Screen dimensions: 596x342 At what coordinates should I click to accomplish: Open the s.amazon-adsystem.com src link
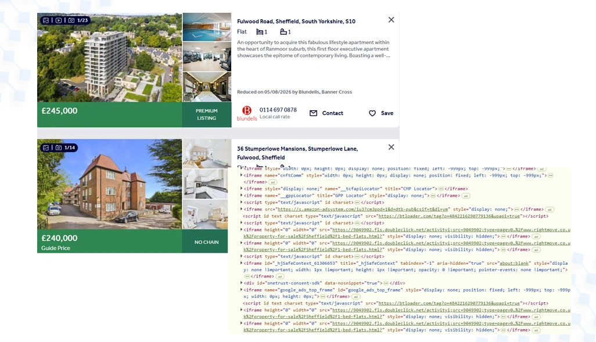[x=363, y=210]
